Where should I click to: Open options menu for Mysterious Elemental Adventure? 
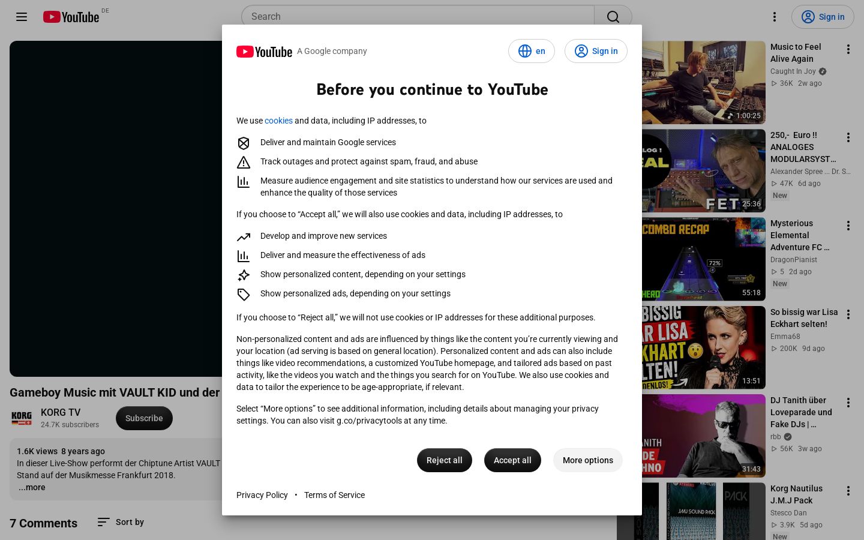pos(848,226)
